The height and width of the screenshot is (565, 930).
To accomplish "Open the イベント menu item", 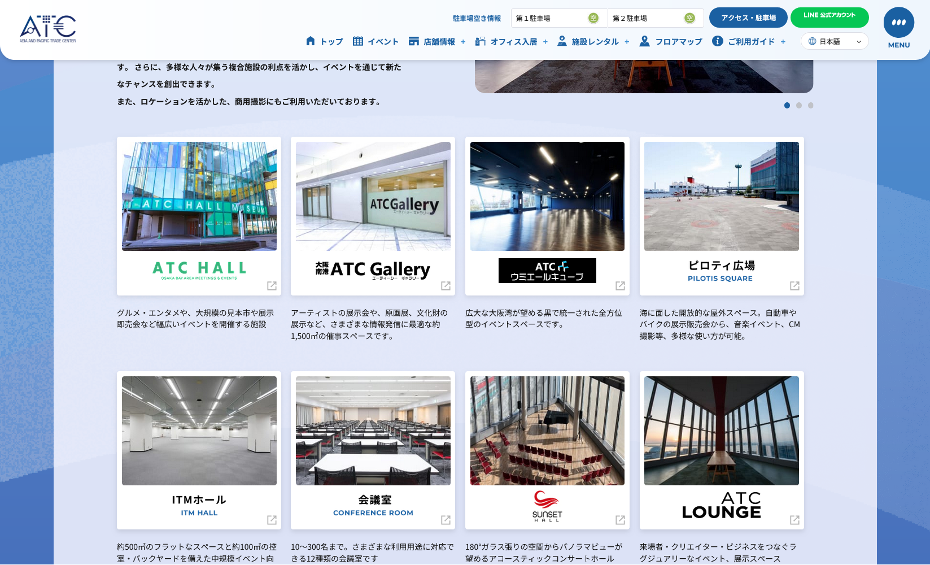I will coord(383,41).
